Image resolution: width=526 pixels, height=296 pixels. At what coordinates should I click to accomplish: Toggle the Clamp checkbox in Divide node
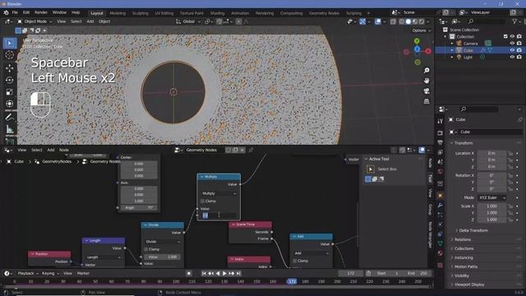(146, 249)
